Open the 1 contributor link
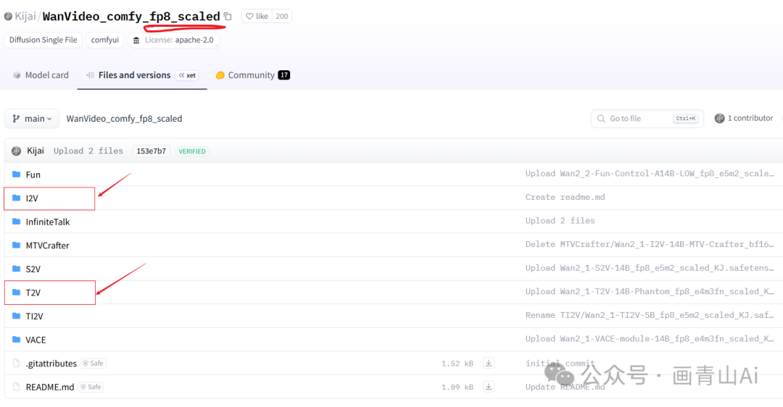The height and width of the screenshot is (407, 783). (744, 118)
